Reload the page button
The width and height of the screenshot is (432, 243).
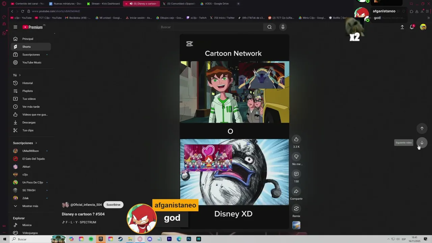pyautogui.click(x=23, y=11)
